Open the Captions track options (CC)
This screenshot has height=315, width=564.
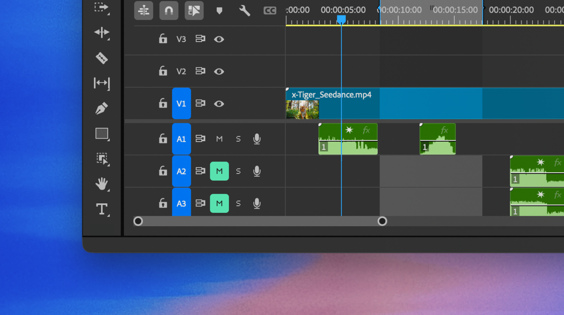click(270, 10)
